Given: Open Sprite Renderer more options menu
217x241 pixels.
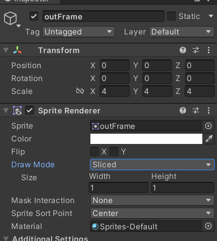Looking at the screenshot, I should pos(208,111).
